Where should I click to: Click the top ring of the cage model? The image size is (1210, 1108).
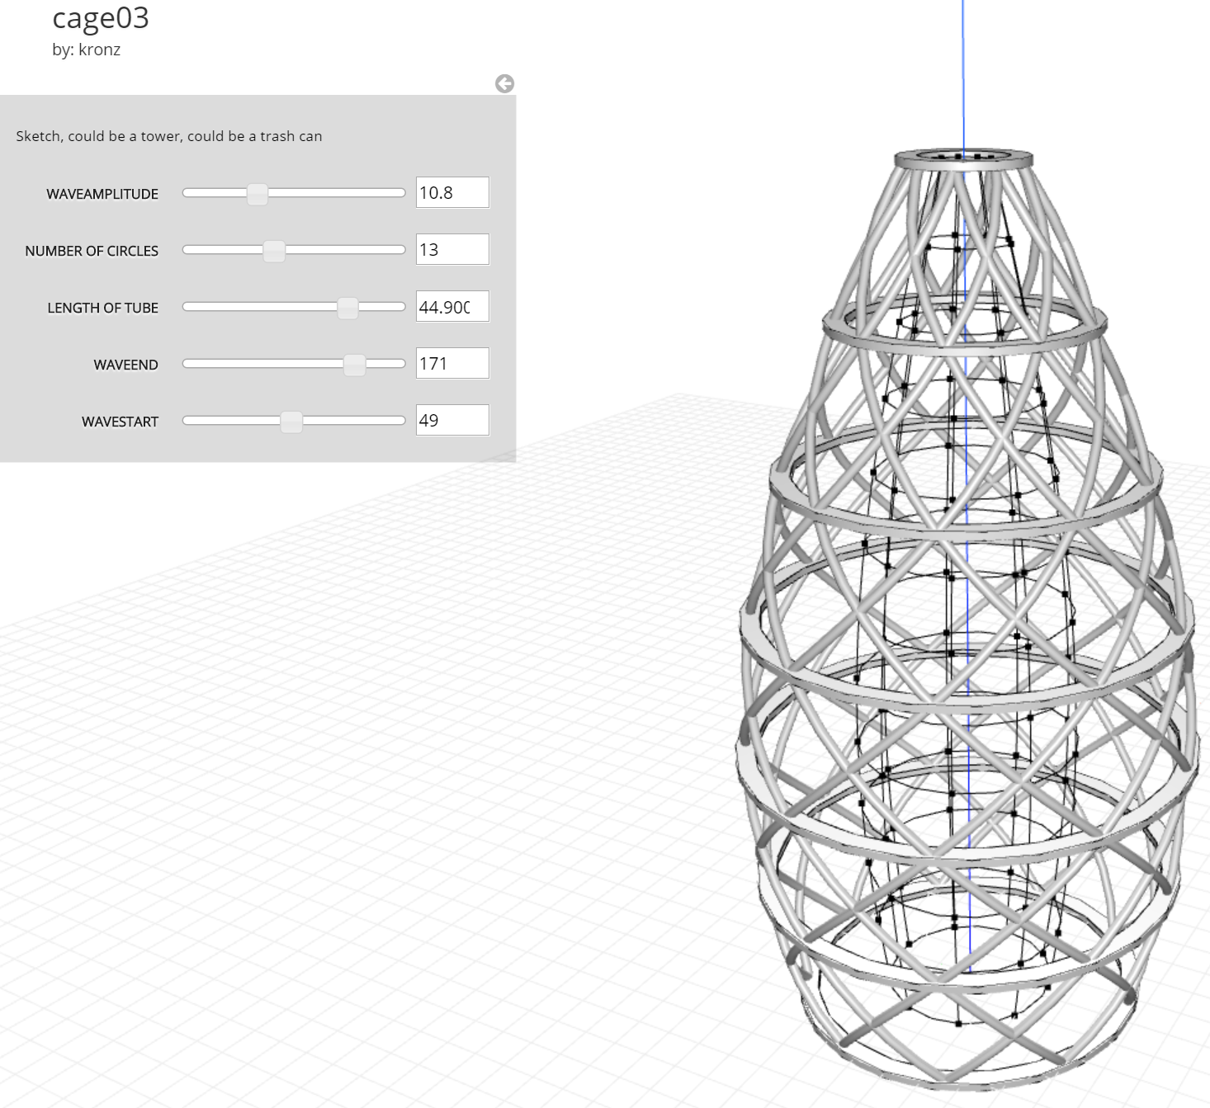962,155
